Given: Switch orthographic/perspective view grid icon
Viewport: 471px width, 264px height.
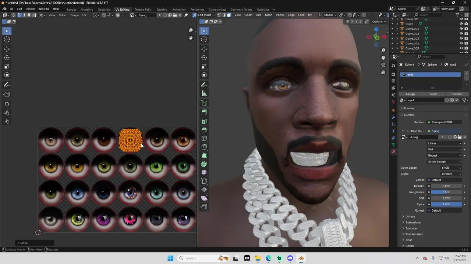Looking at the screenshot, I should click(383, 72).
